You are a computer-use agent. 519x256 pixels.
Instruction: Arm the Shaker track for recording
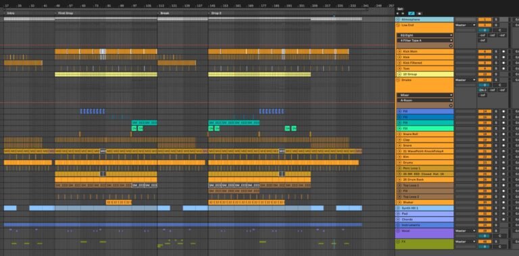(x=503, y=202)
